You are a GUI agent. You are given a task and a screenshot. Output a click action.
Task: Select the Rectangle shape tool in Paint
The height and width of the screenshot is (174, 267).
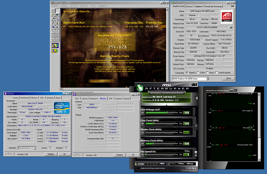coord(53,35)
